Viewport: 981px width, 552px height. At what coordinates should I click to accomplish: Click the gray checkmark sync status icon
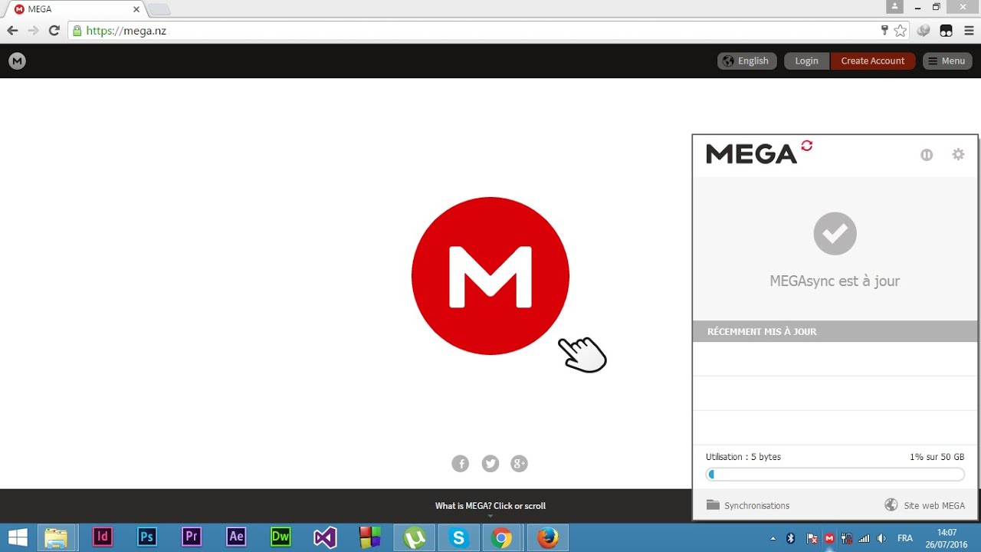coord(835,233)
